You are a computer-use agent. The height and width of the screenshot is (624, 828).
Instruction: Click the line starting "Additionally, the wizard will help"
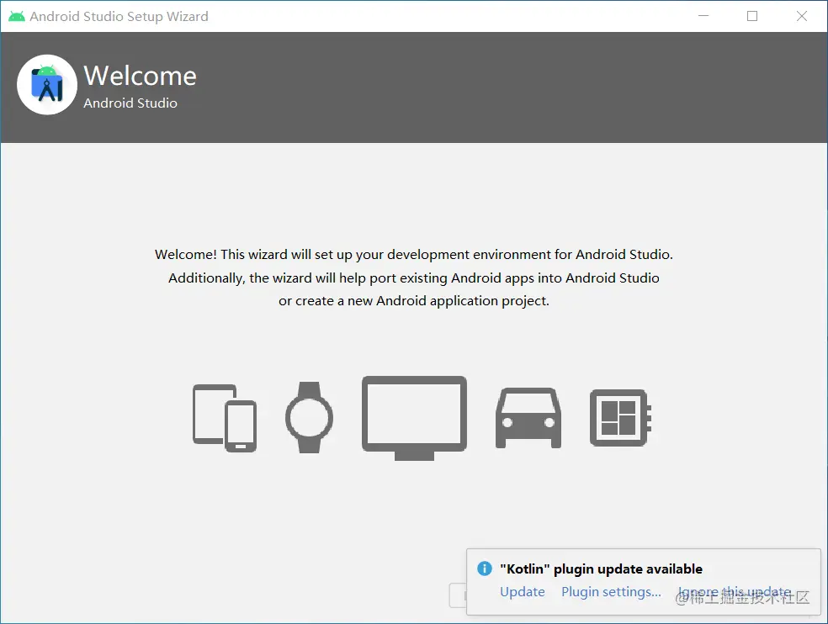click(x=414, y=278)
